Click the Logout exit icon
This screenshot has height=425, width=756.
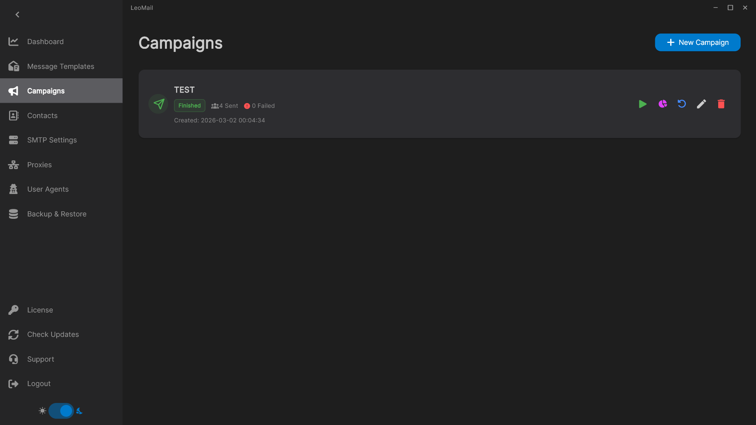tap(13, 384)
